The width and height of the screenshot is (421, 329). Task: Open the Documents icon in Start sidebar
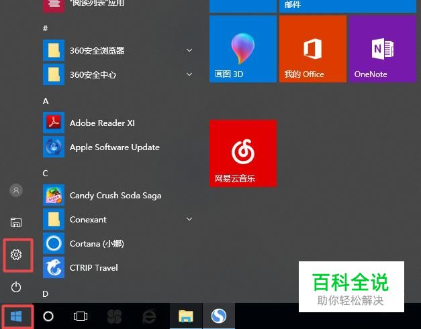(16, 222)
